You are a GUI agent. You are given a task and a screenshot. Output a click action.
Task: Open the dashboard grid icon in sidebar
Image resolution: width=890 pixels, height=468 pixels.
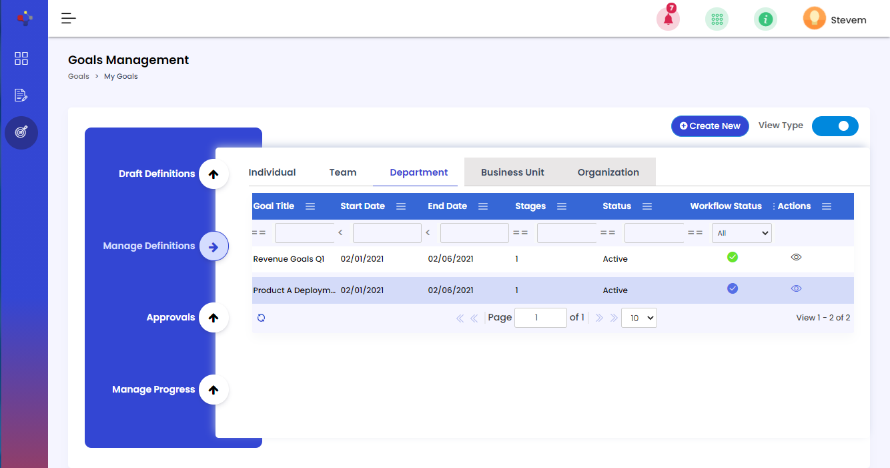coord(21,59)
